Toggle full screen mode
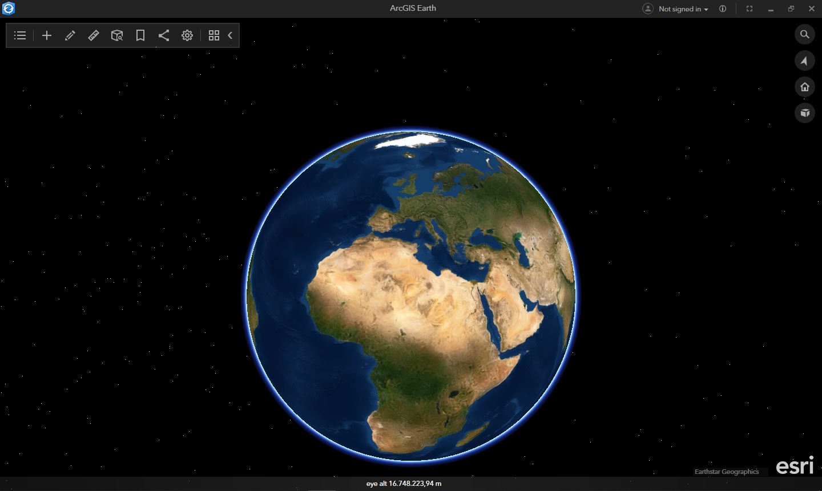This screenshot has height=491, width=822. point(750,9)
